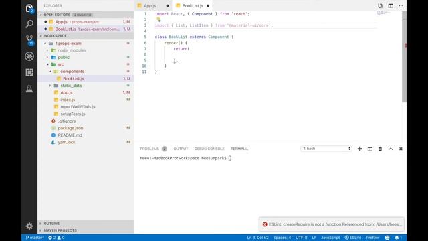Change language mode JavaScript

point(330,238)
